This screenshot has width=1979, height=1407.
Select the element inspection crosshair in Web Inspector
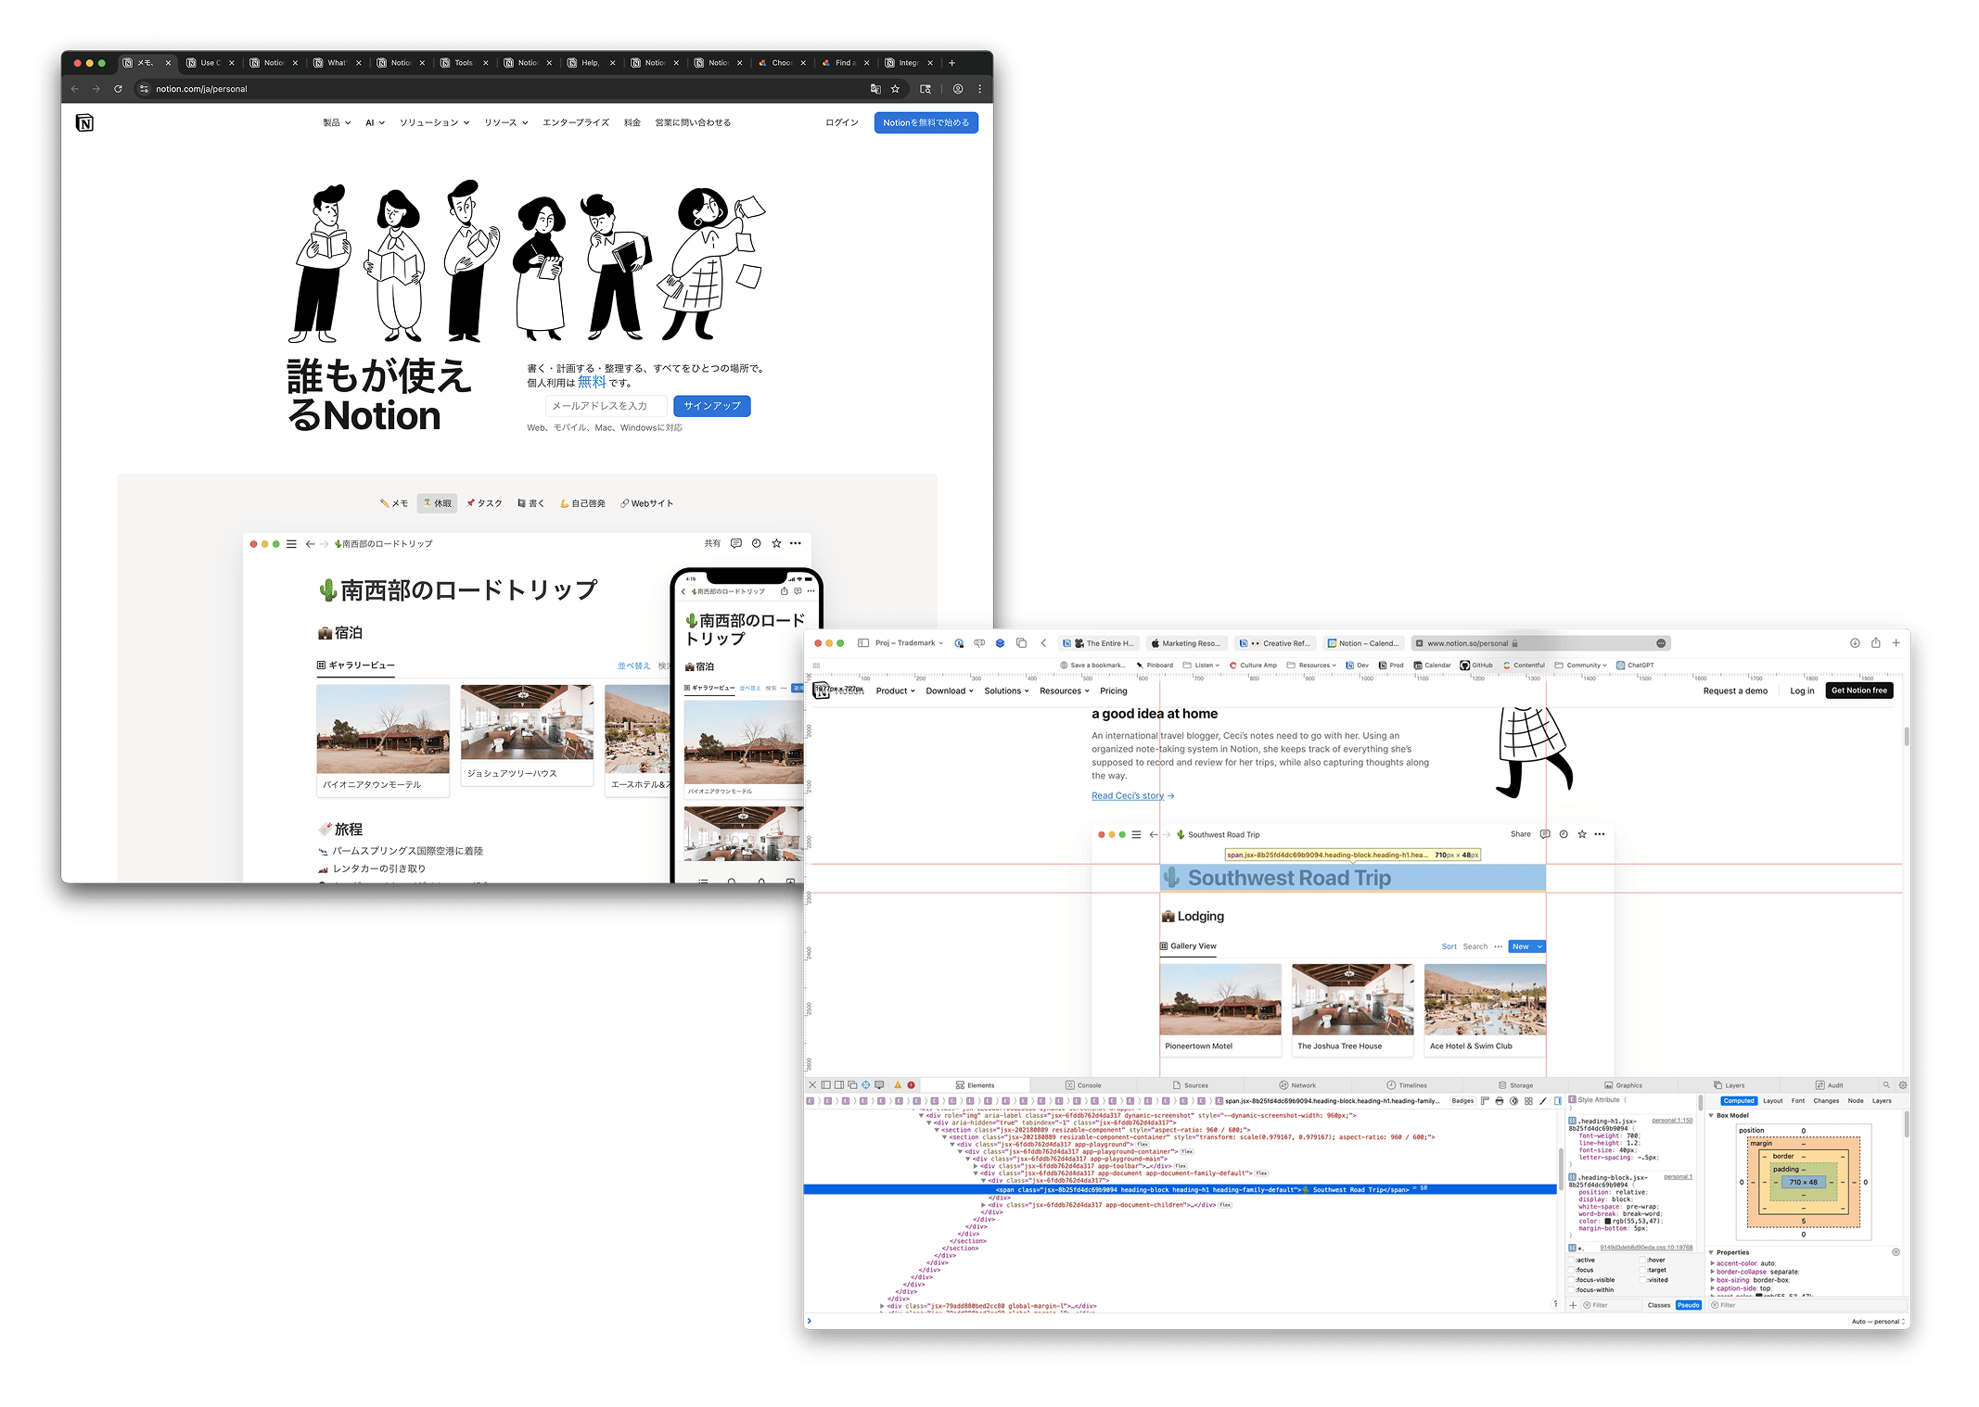865,1085
